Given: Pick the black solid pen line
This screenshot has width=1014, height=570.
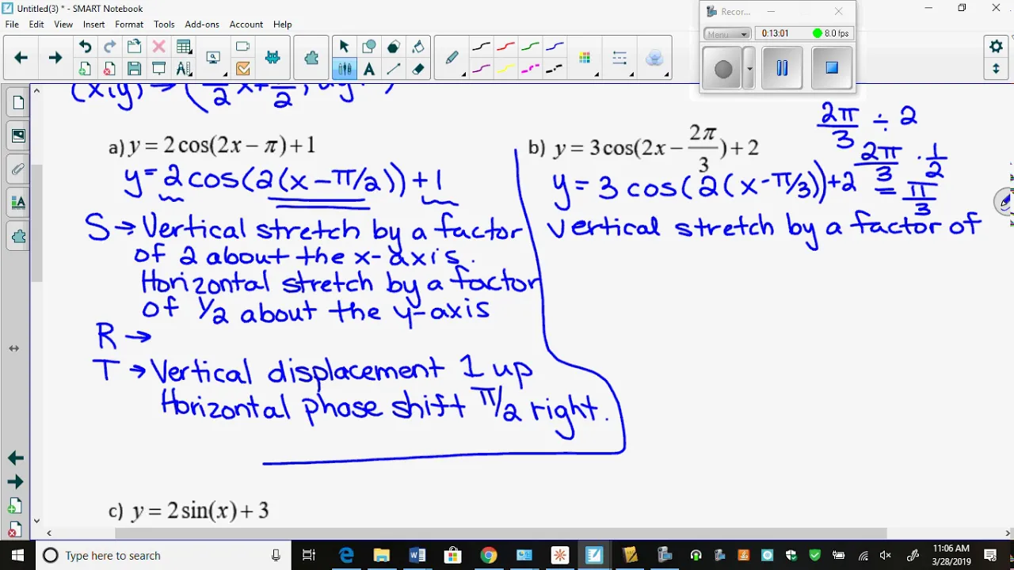Looking at the screenshot, I should (481, 47).
